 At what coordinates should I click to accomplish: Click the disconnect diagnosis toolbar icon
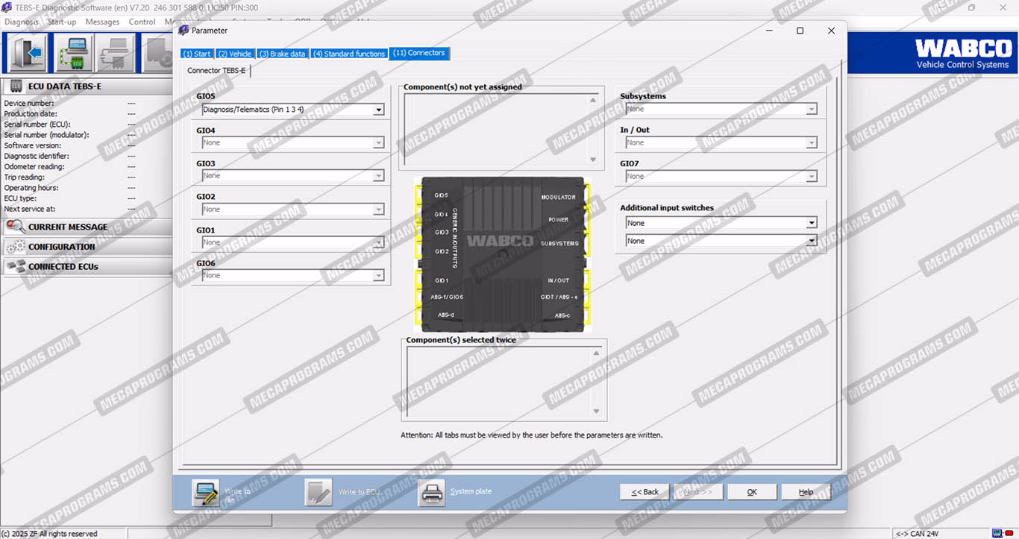tap(116, 53)
